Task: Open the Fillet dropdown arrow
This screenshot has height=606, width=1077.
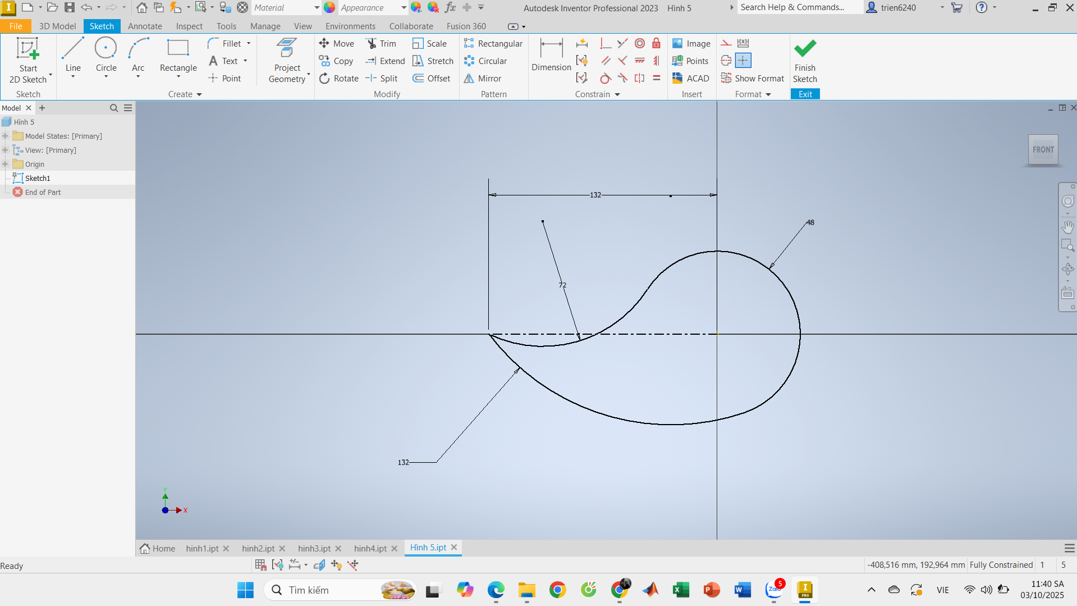Action: click(x=249, y=44)
